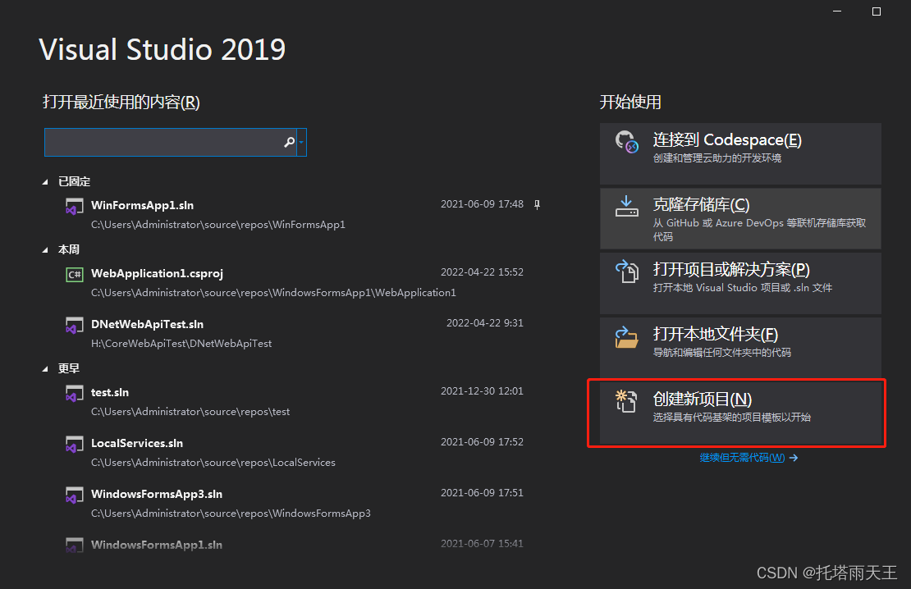Click the solution icon beside test.sln
This screenshot has width=911, height=589.
pos(74,393)
